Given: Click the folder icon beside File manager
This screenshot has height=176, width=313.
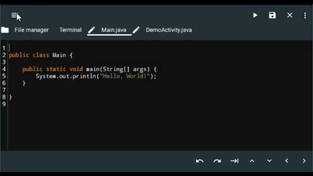Looking at the screenshot, I should (x=5, y=30).
